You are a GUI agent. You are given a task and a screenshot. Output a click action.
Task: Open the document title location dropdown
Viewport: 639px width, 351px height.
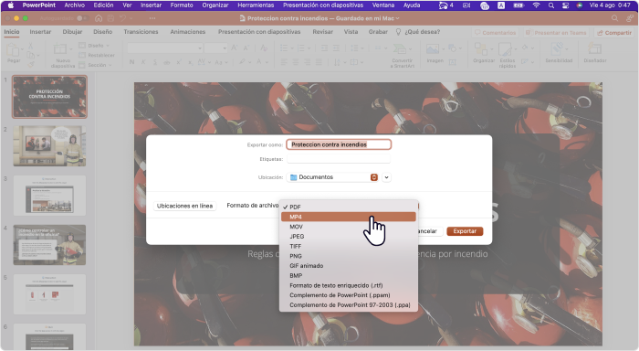(397, 18)
